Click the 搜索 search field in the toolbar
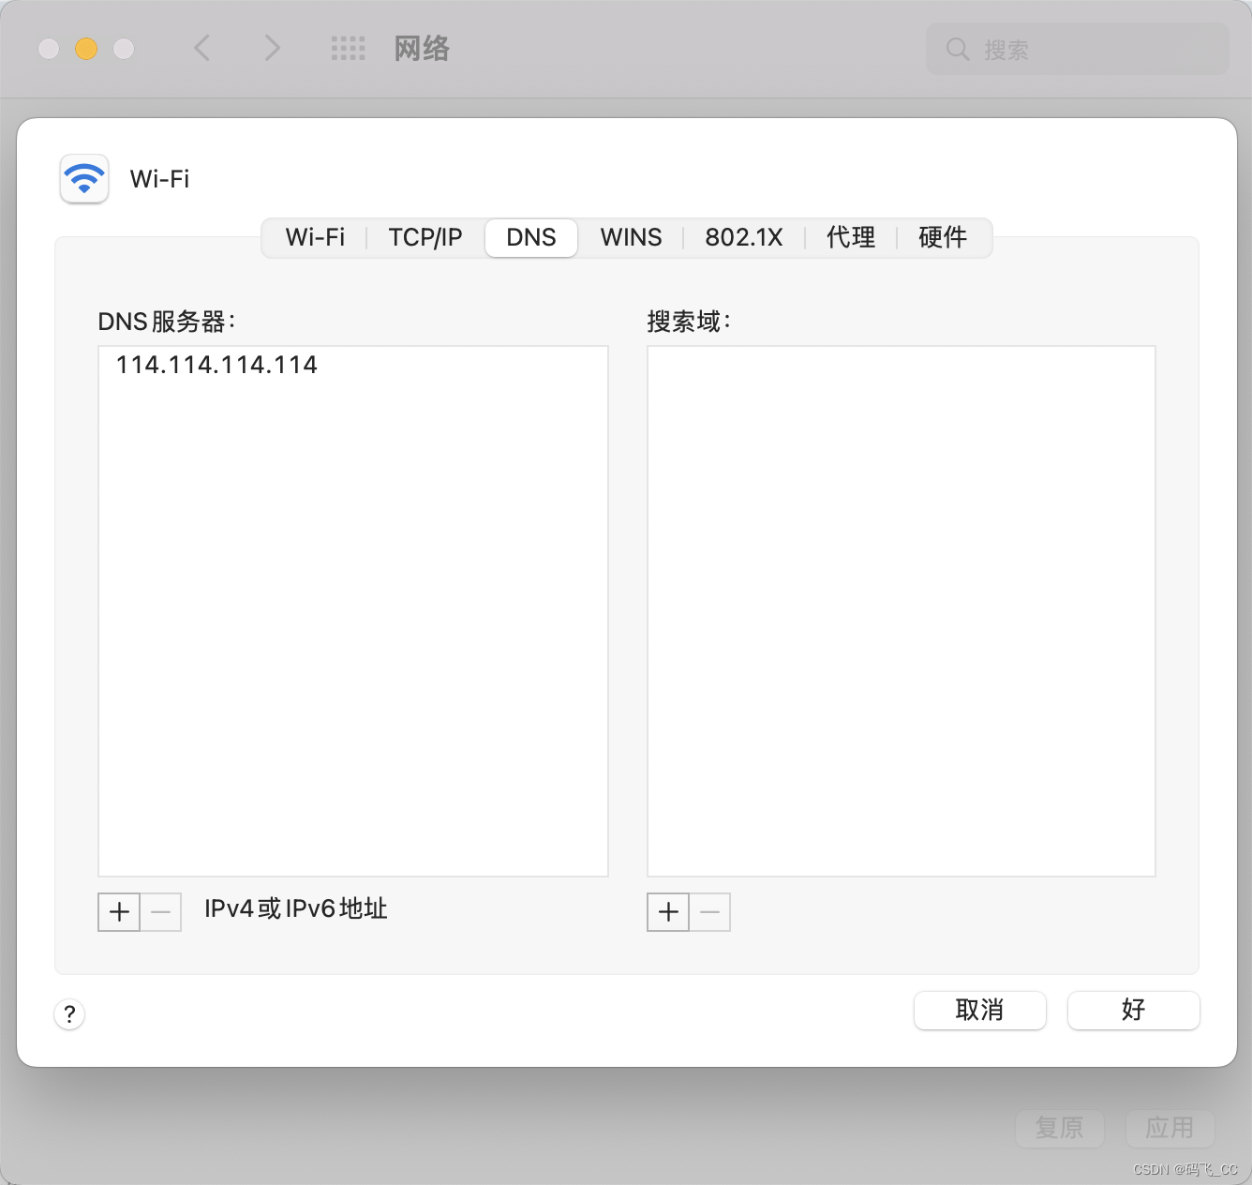Screen dimensions: 1252x1185 (x=1078, y=49)
